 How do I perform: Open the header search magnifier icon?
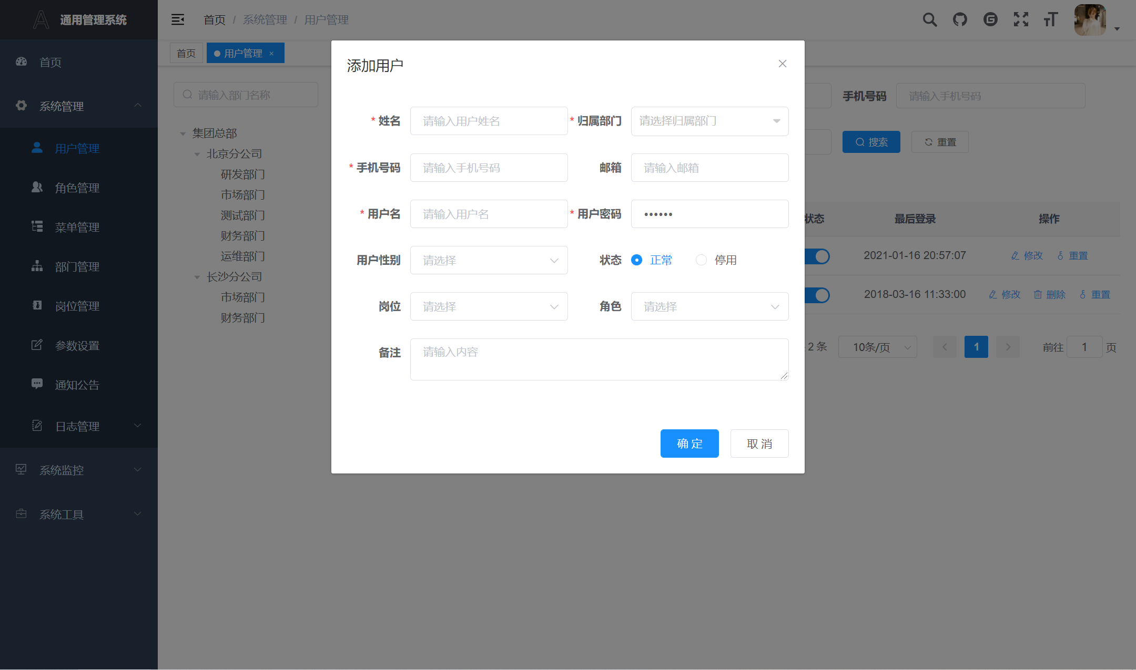929,19
